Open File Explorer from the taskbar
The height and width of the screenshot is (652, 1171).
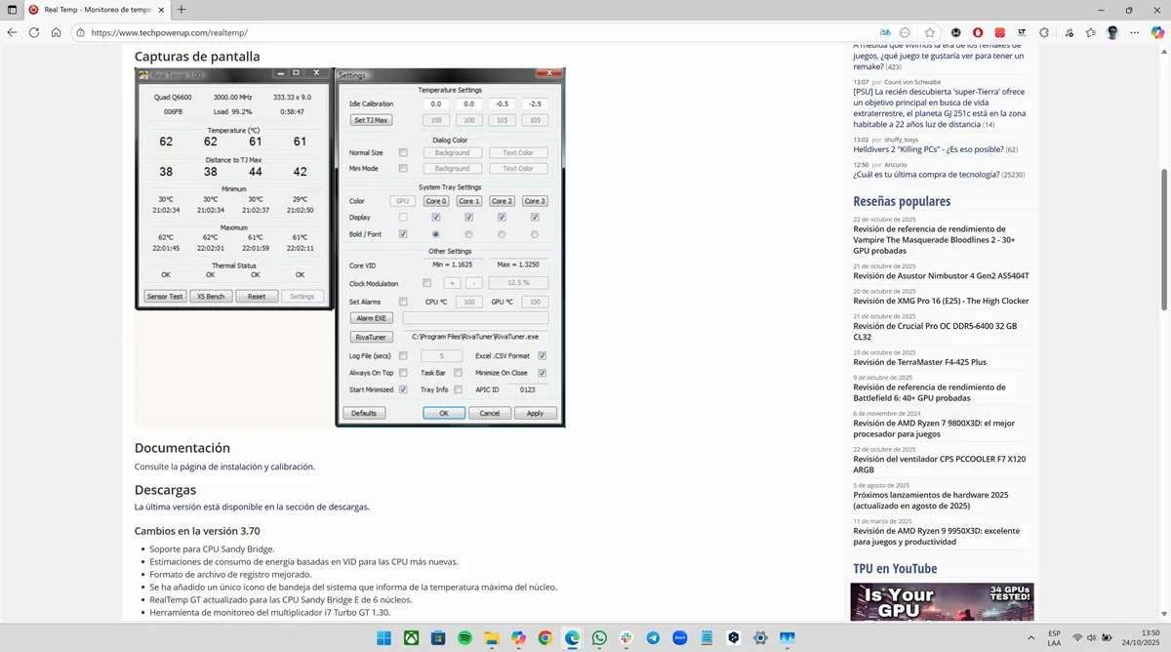(492, 637)
